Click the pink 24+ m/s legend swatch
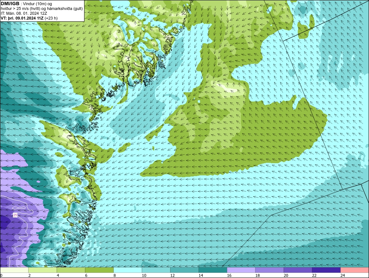Viewport: 369px width, 278px height. click(x=355, y=270)
